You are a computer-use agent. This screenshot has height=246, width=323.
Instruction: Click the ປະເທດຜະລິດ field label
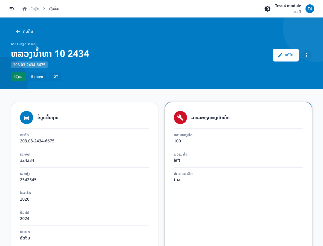(183, 174)
